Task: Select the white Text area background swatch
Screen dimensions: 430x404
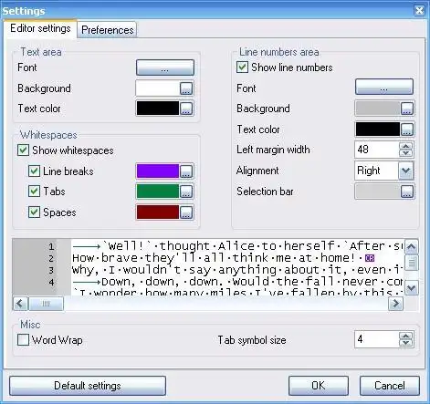Action: coord(158,88)
